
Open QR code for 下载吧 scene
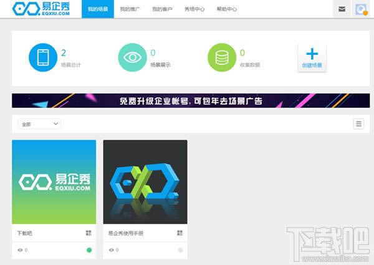89,233
